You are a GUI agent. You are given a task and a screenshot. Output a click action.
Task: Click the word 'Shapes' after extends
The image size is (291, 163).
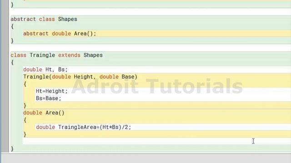(x=93, y=55)
